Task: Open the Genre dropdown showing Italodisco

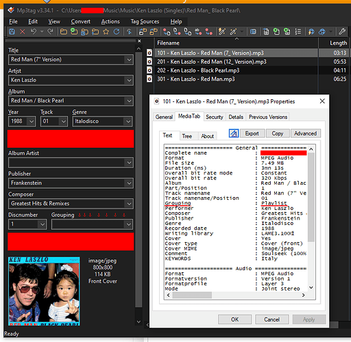Action: (x=128, y=121)
